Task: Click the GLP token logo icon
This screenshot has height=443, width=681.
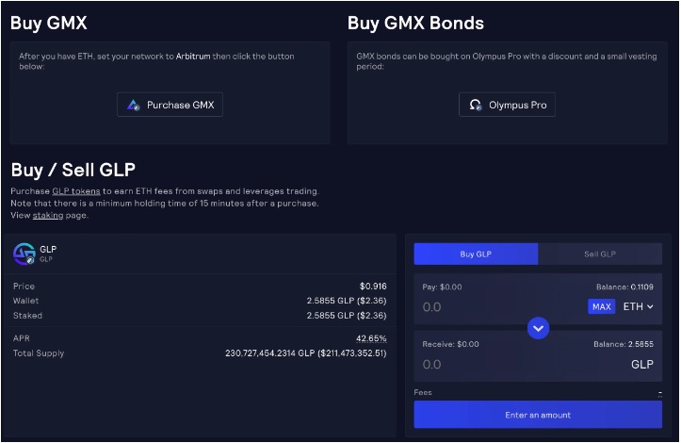Action: coord(24,254)
